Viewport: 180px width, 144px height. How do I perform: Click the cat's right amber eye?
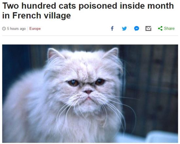[100, 82]
